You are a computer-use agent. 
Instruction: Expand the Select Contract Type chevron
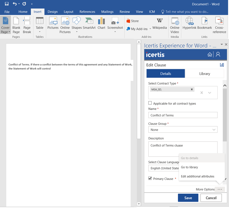[209, 93]
